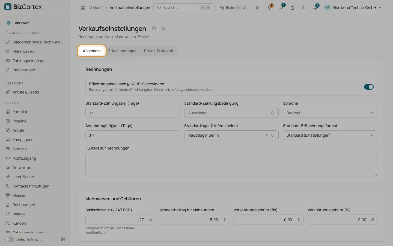Open the checkmark tasks icon with badge 3
The width and height of the screenshot is (393, 246).
pyautogui.click(x=281, y=8)
